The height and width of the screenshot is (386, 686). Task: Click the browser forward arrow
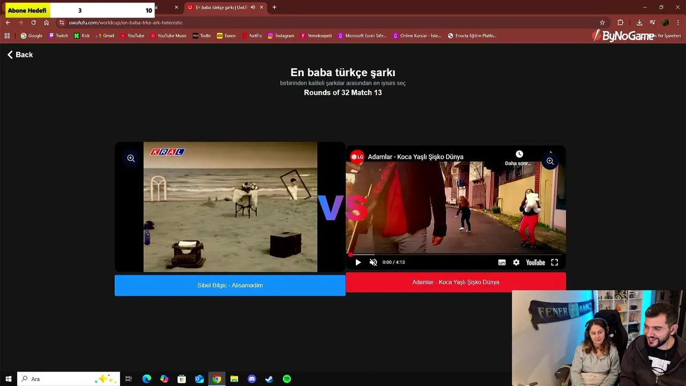pyautogui.click(x=21, y=23)
